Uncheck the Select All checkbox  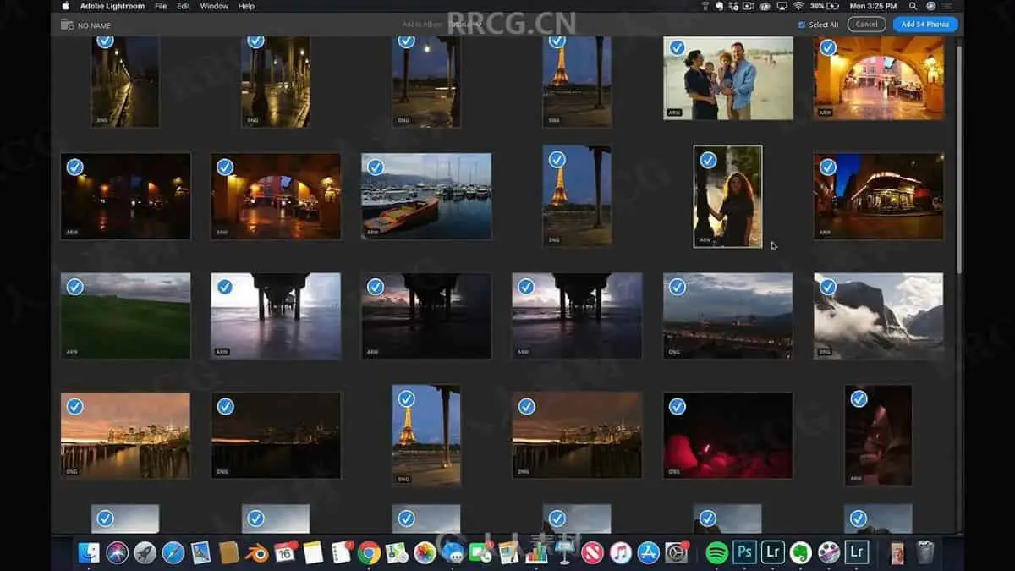[x=802, y=25]
